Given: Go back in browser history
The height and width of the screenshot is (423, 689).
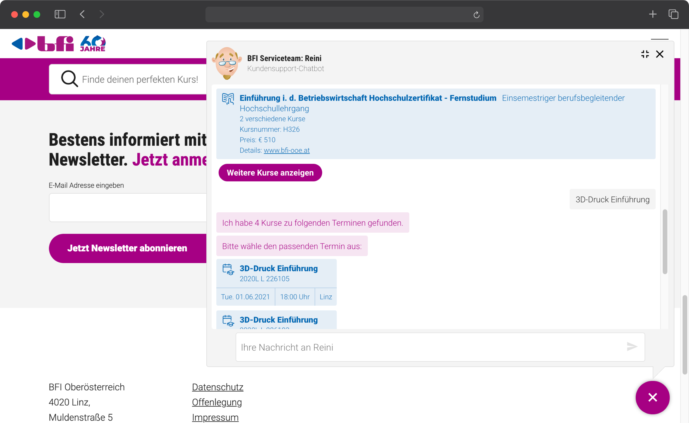Looking at the screenshot, I should pos(82,14).
